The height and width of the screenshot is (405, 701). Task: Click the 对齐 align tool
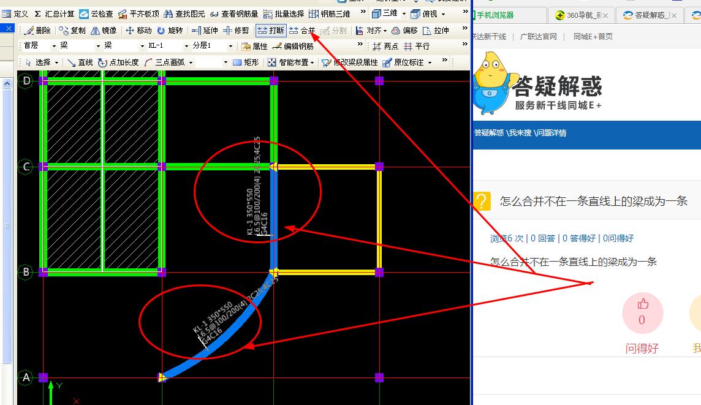click(369, 31)
